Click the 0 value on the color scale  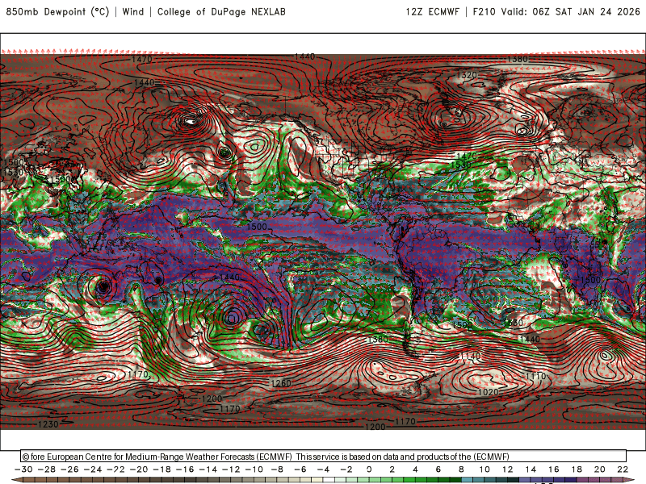click(369, 469)
